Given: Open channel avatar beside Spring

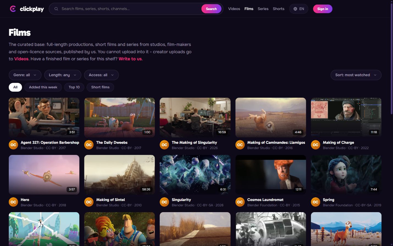Looking at the screenshot, I should click(315, 202).
